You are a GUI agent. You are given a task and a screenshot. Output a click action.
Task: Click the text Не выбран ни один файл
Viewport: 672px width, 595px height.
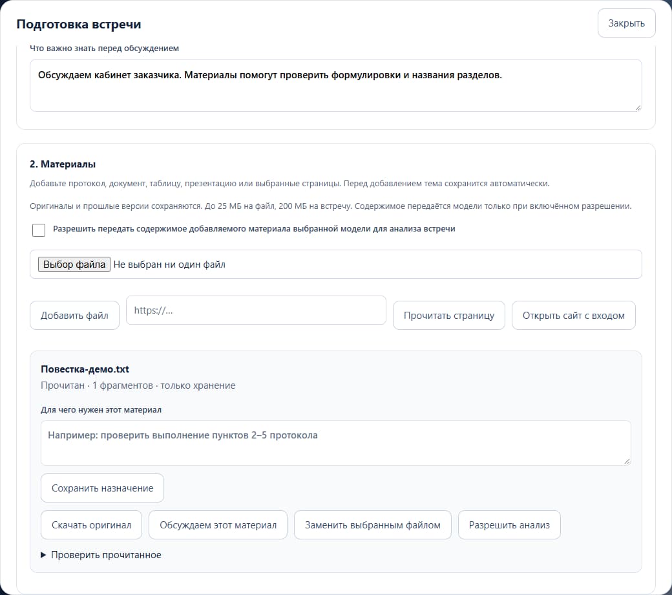coord(169,265)
